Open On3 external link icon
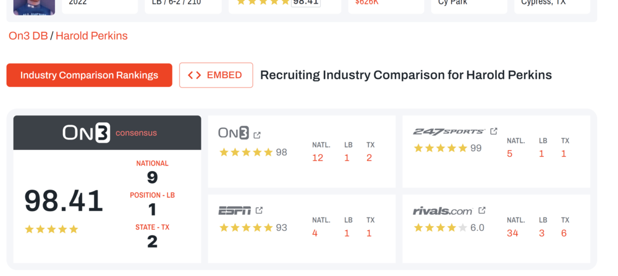618x276 pixels. tap(257, 135)
